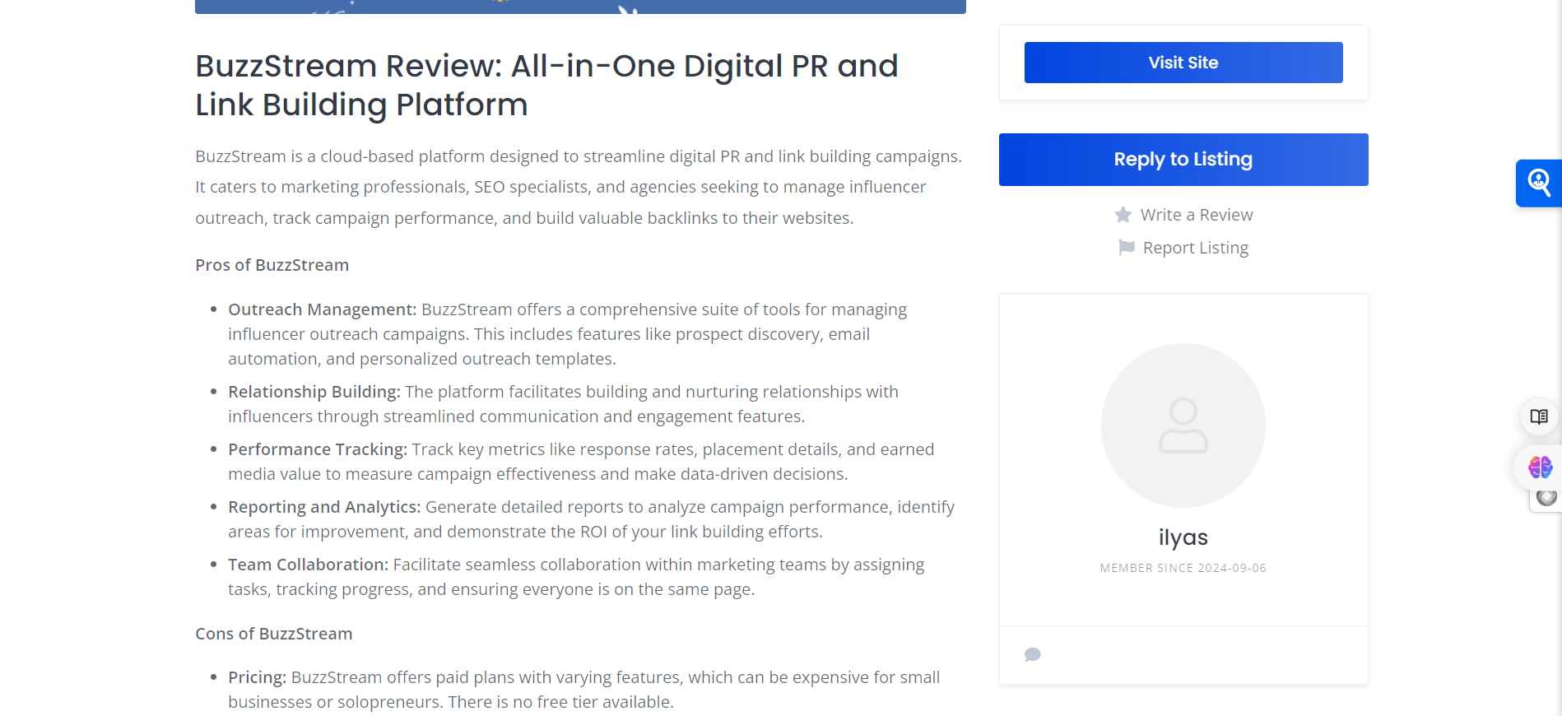Click the Cons of BuzzStream subheading
This screenshot has width=1562, height=716.
coord(273,634)
